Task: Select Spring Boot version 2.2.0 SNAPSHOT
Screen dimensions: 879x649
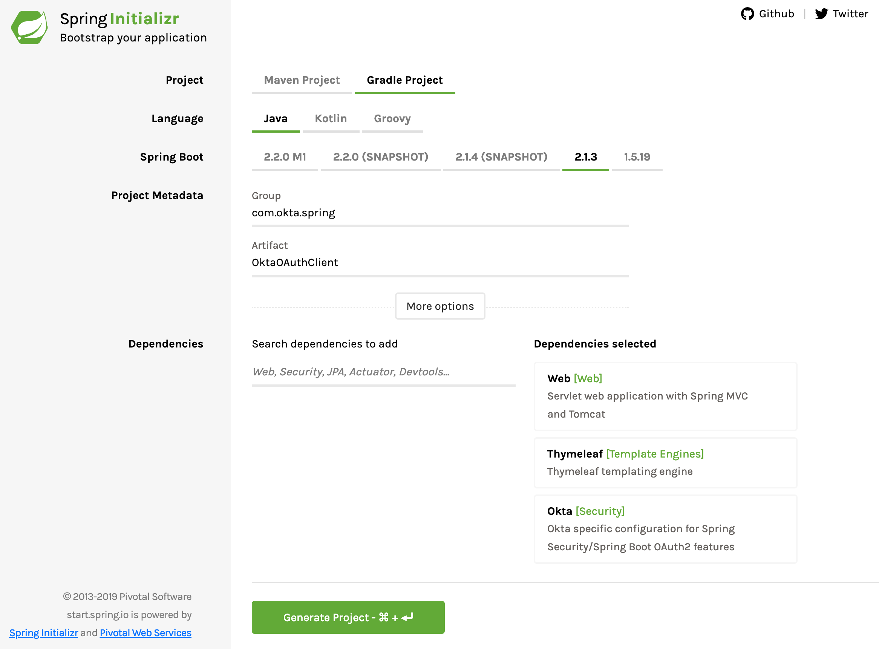Action: point(380,156)
